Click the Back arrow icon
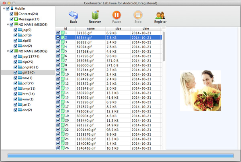Screen dimensions: 241x162 point(74,15)
